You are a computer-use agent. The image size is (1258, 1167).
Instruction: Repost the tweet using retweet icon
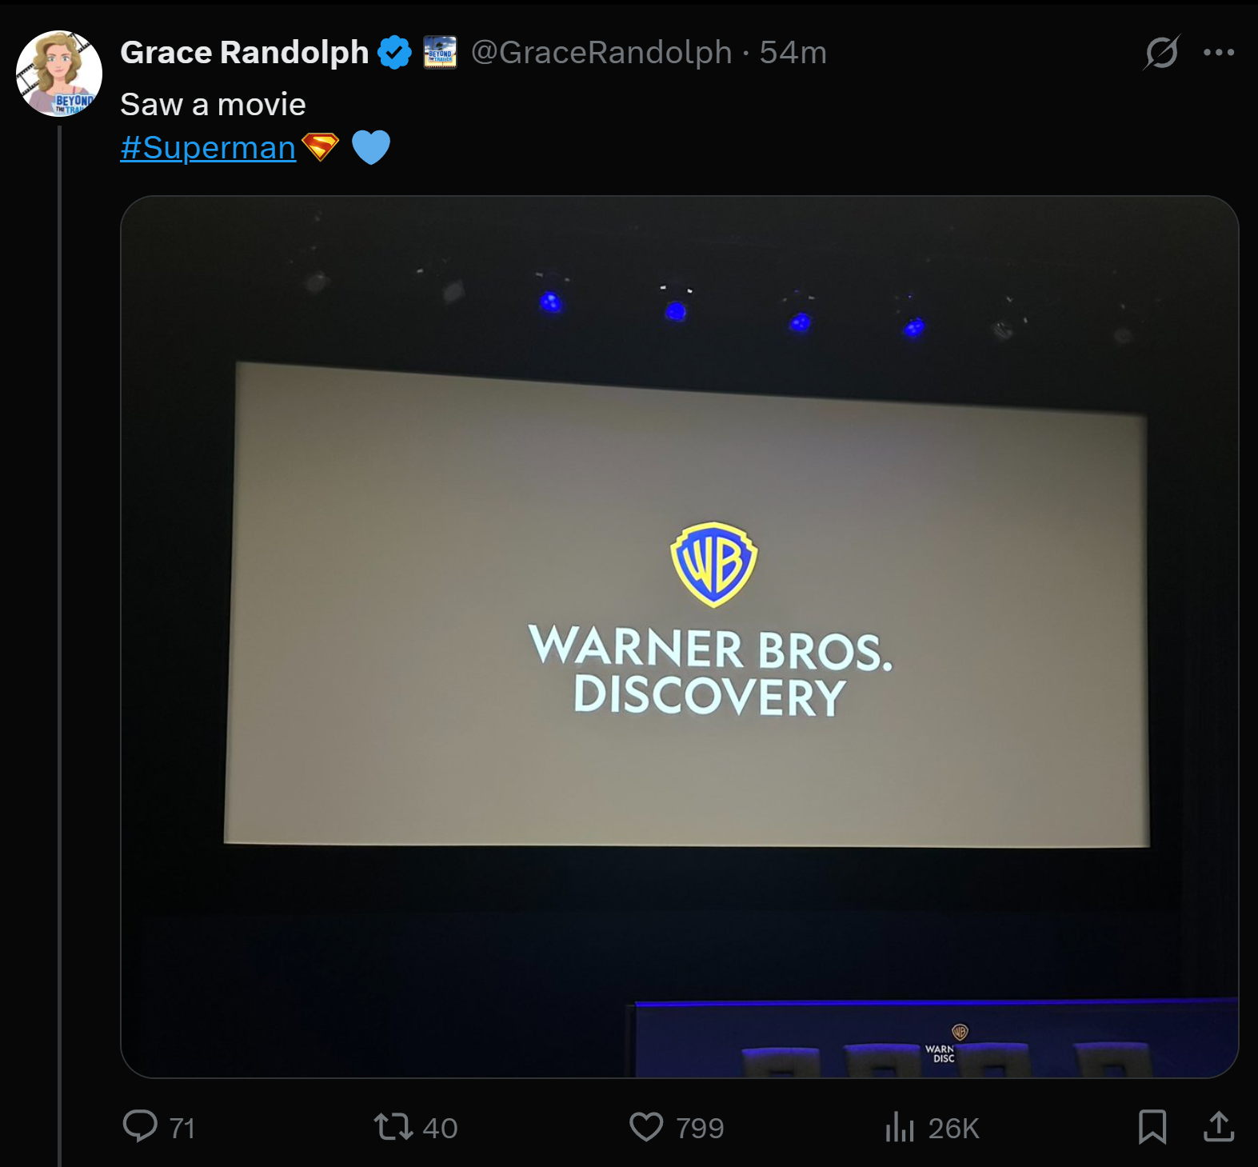point(393,1127)
